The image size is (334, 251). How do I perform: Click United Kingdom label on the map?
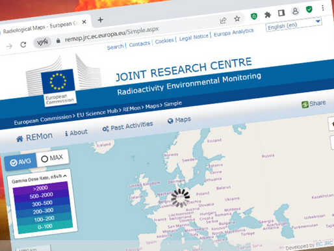pyautogui.click(x=144, y=184)
